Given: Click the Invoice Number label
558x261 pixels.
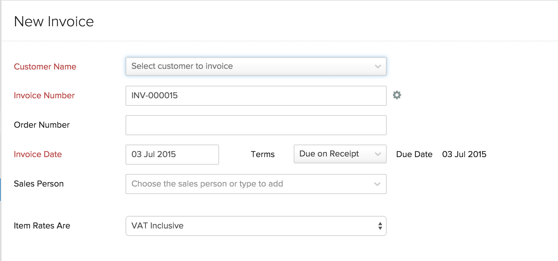Looking at the screenshot, I should (44, 95).
